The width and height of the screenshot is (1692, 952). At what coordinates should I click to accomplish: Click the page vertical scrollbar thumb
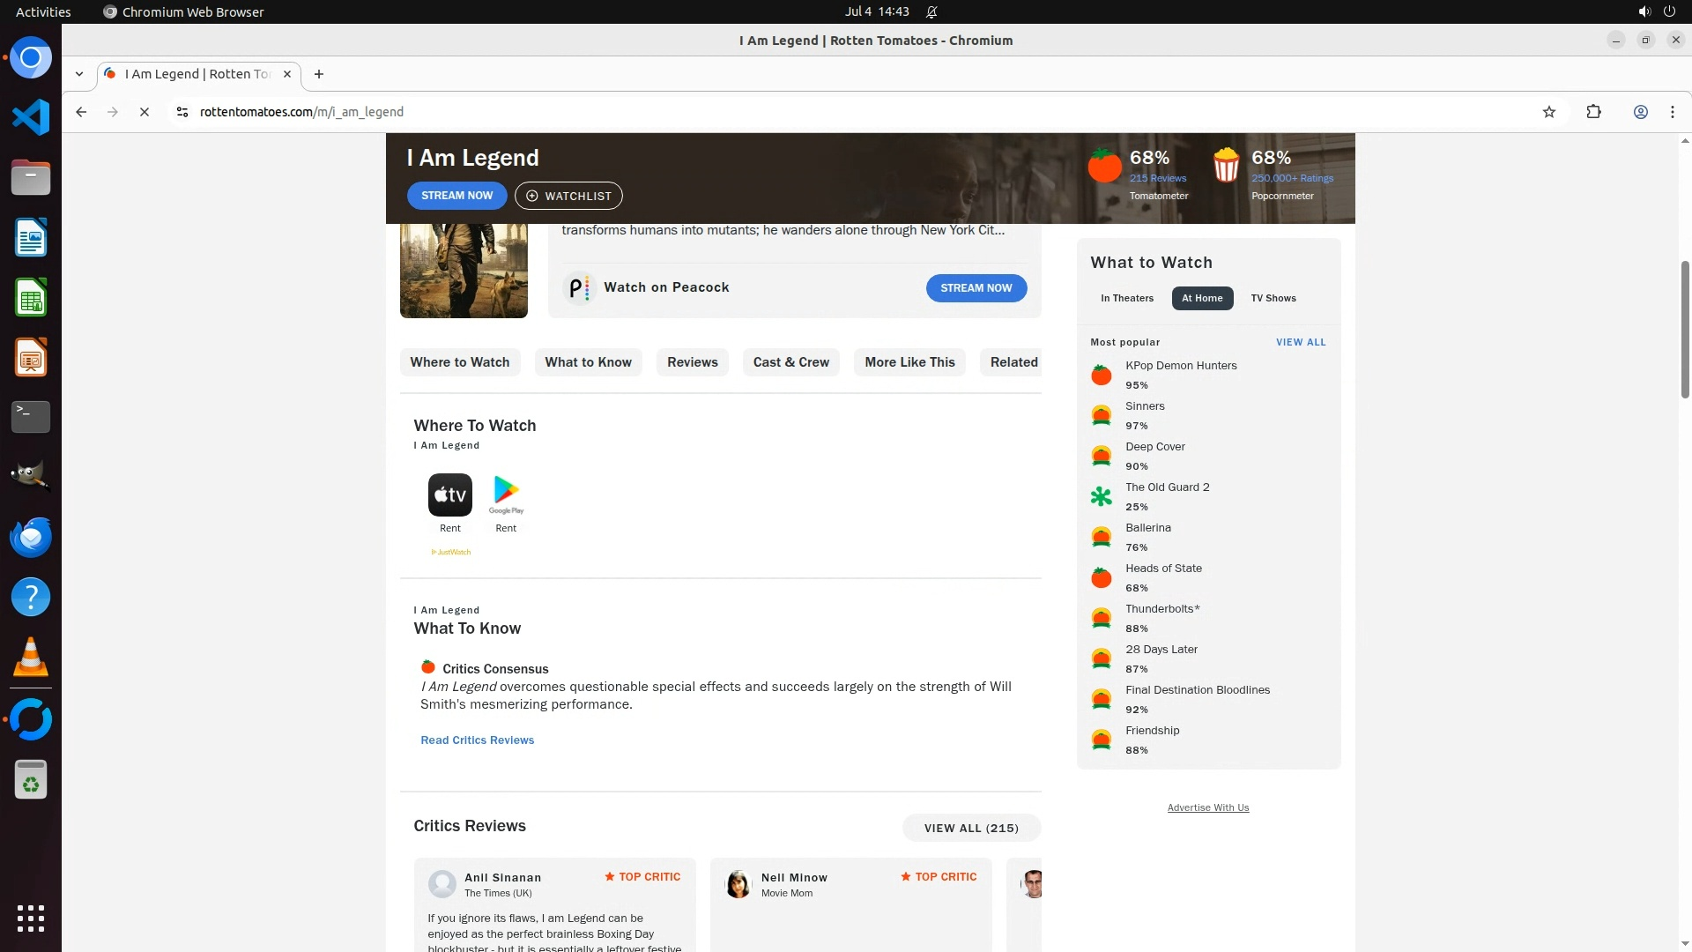[1684, 328]
